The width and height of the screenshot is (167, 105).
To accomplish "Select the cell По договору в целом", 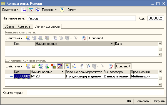I will pos(84,76).
